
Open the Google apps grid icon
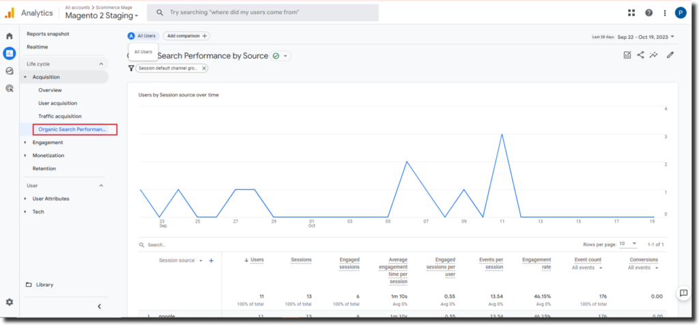click(x=632, y=13)
